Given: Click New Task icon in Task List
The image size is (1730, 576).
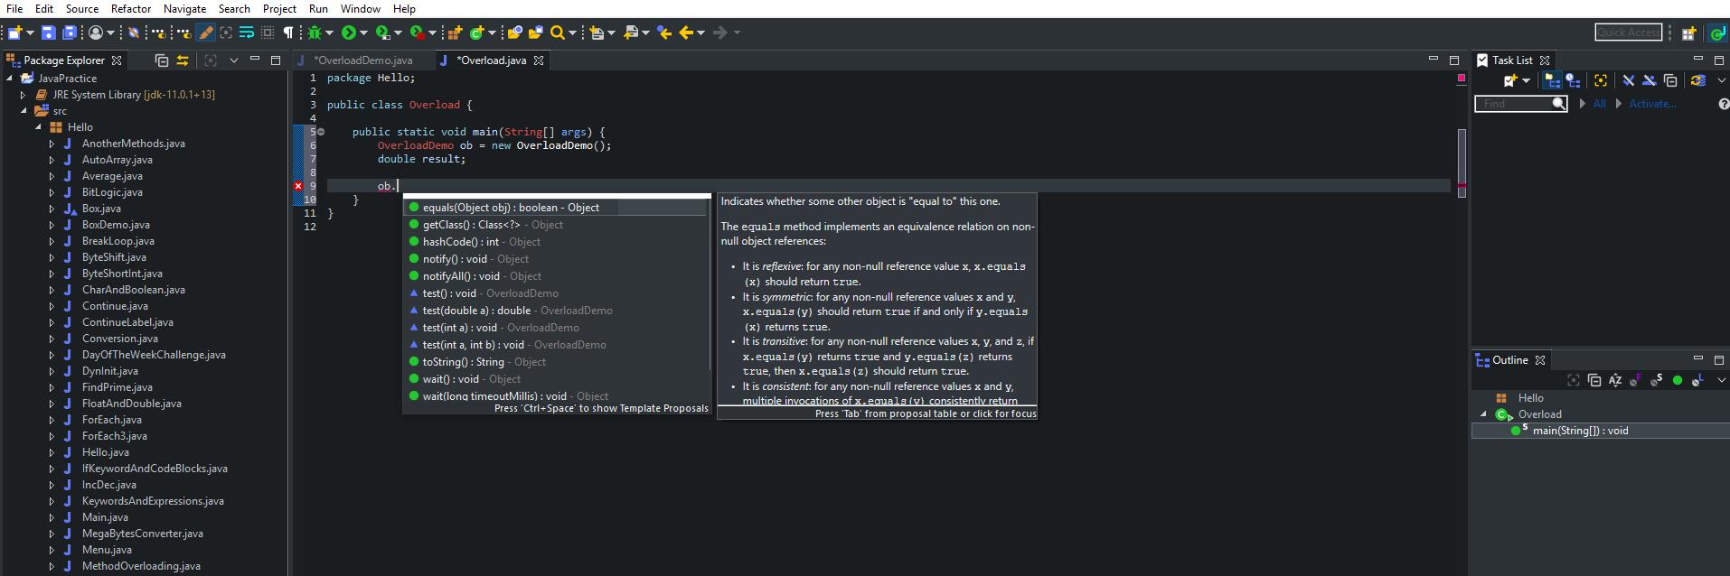Looking at the screenshot, I should 1509,80.
